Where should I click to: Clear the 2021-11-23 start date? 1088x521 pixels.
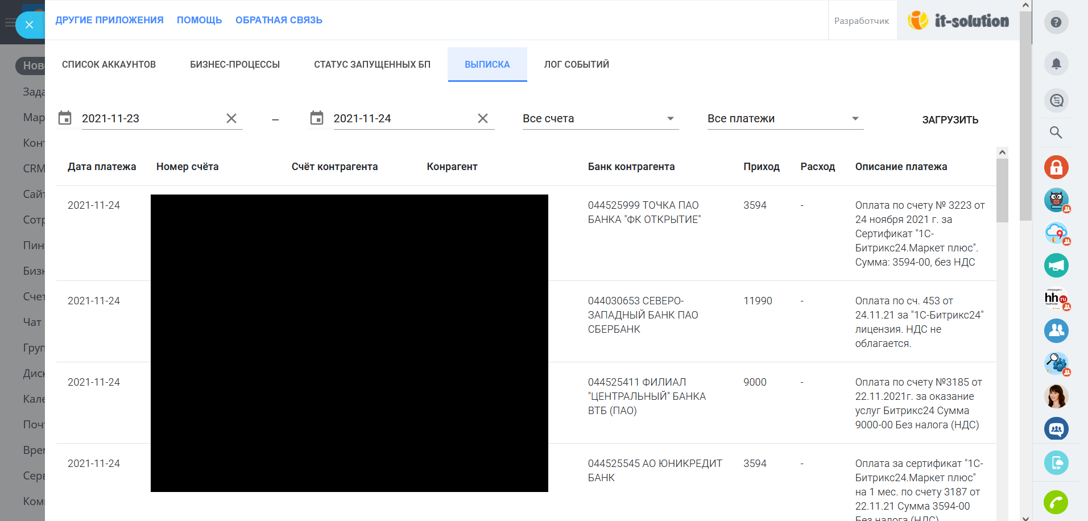(231, 118)
